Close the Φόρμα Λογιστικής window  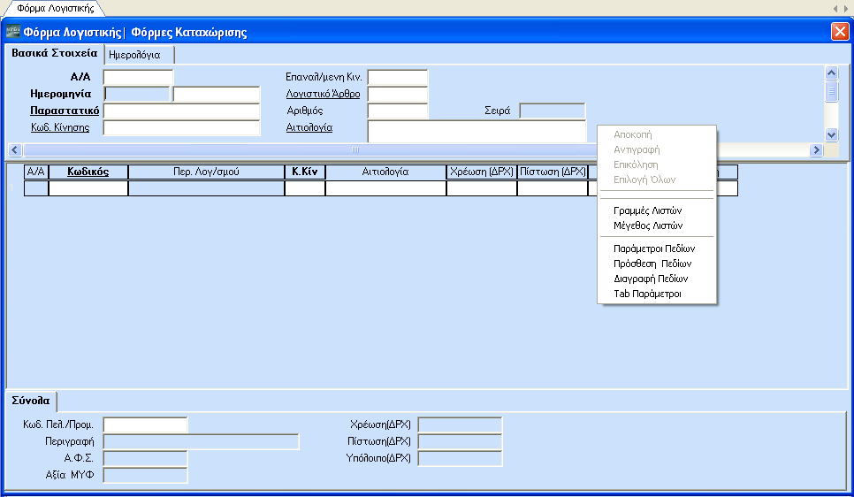(x=840, y=32)
